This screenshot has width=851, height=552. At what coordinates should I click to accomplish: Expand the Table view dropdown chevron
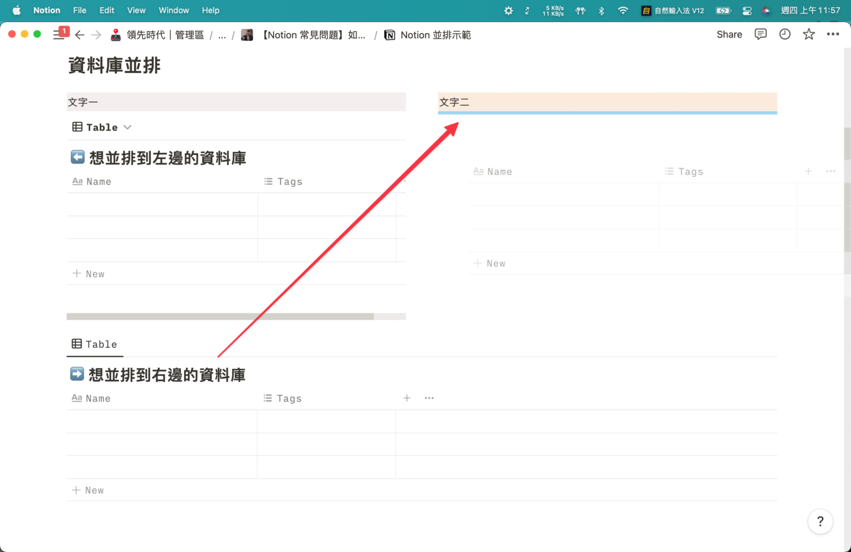(x=127, y=127)
